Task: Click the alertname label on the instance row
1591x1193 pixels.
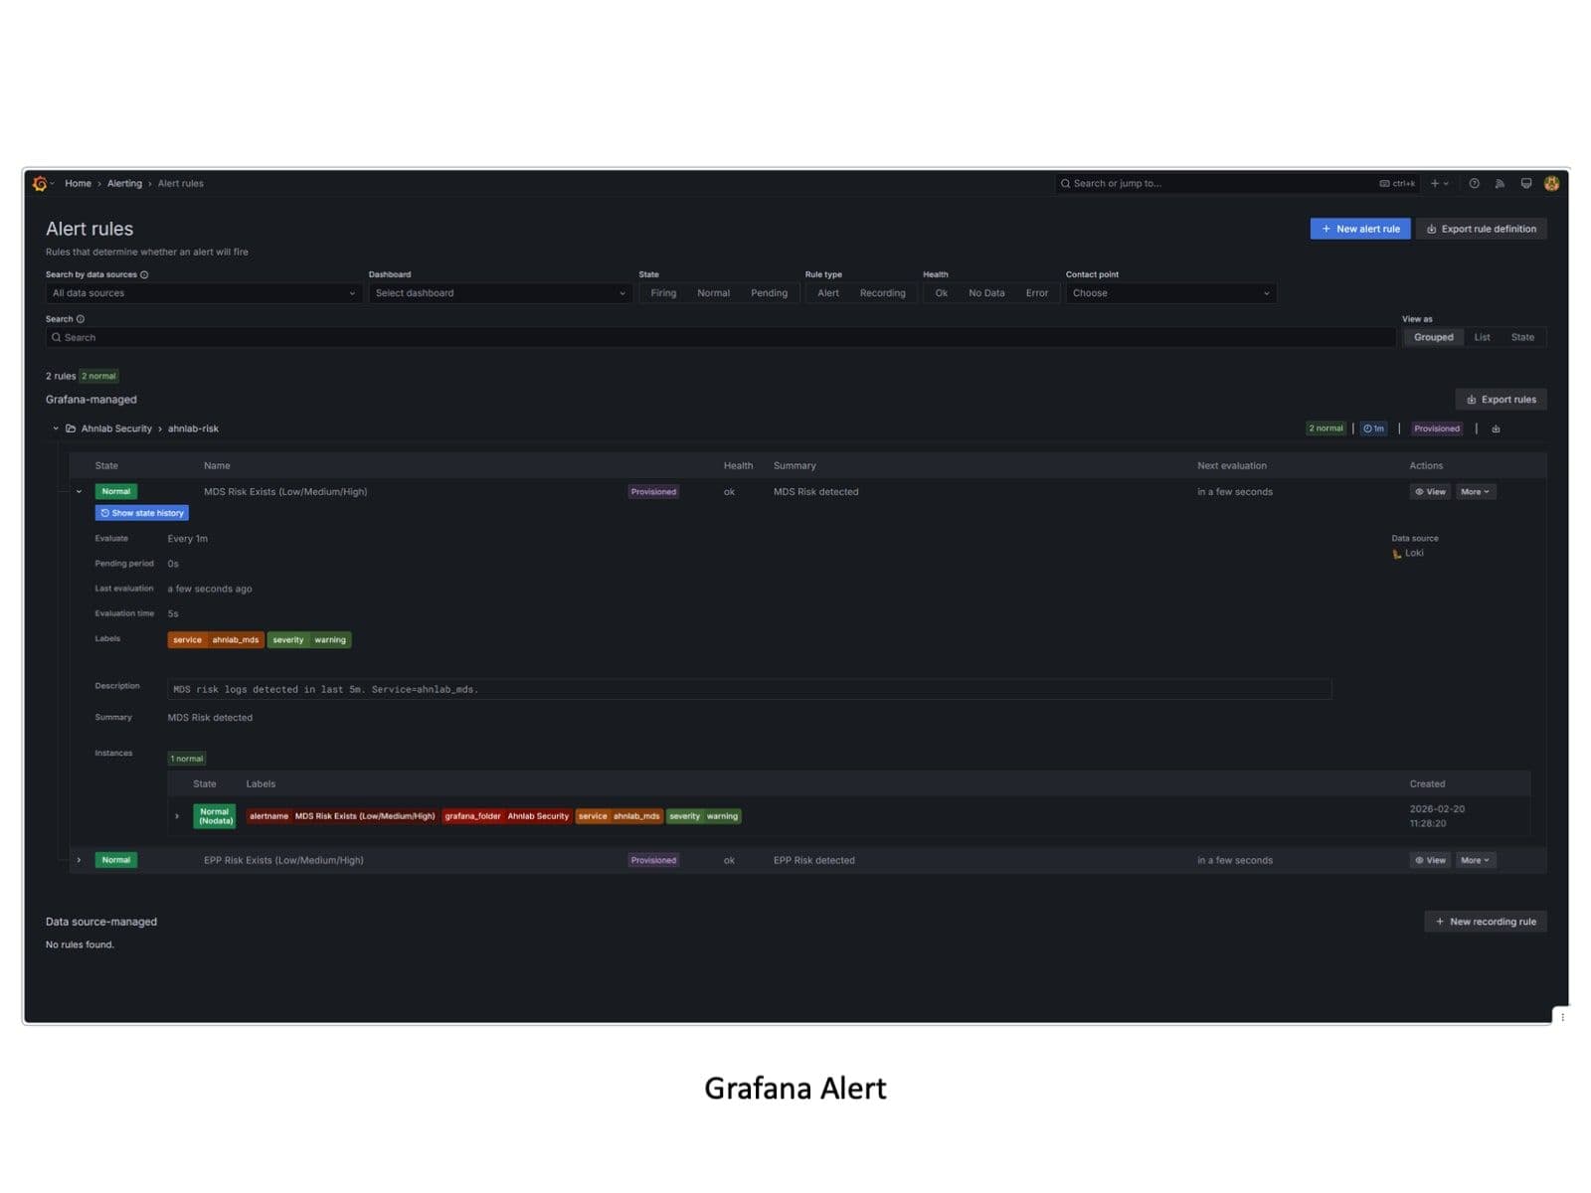Action: click(342, 817)
